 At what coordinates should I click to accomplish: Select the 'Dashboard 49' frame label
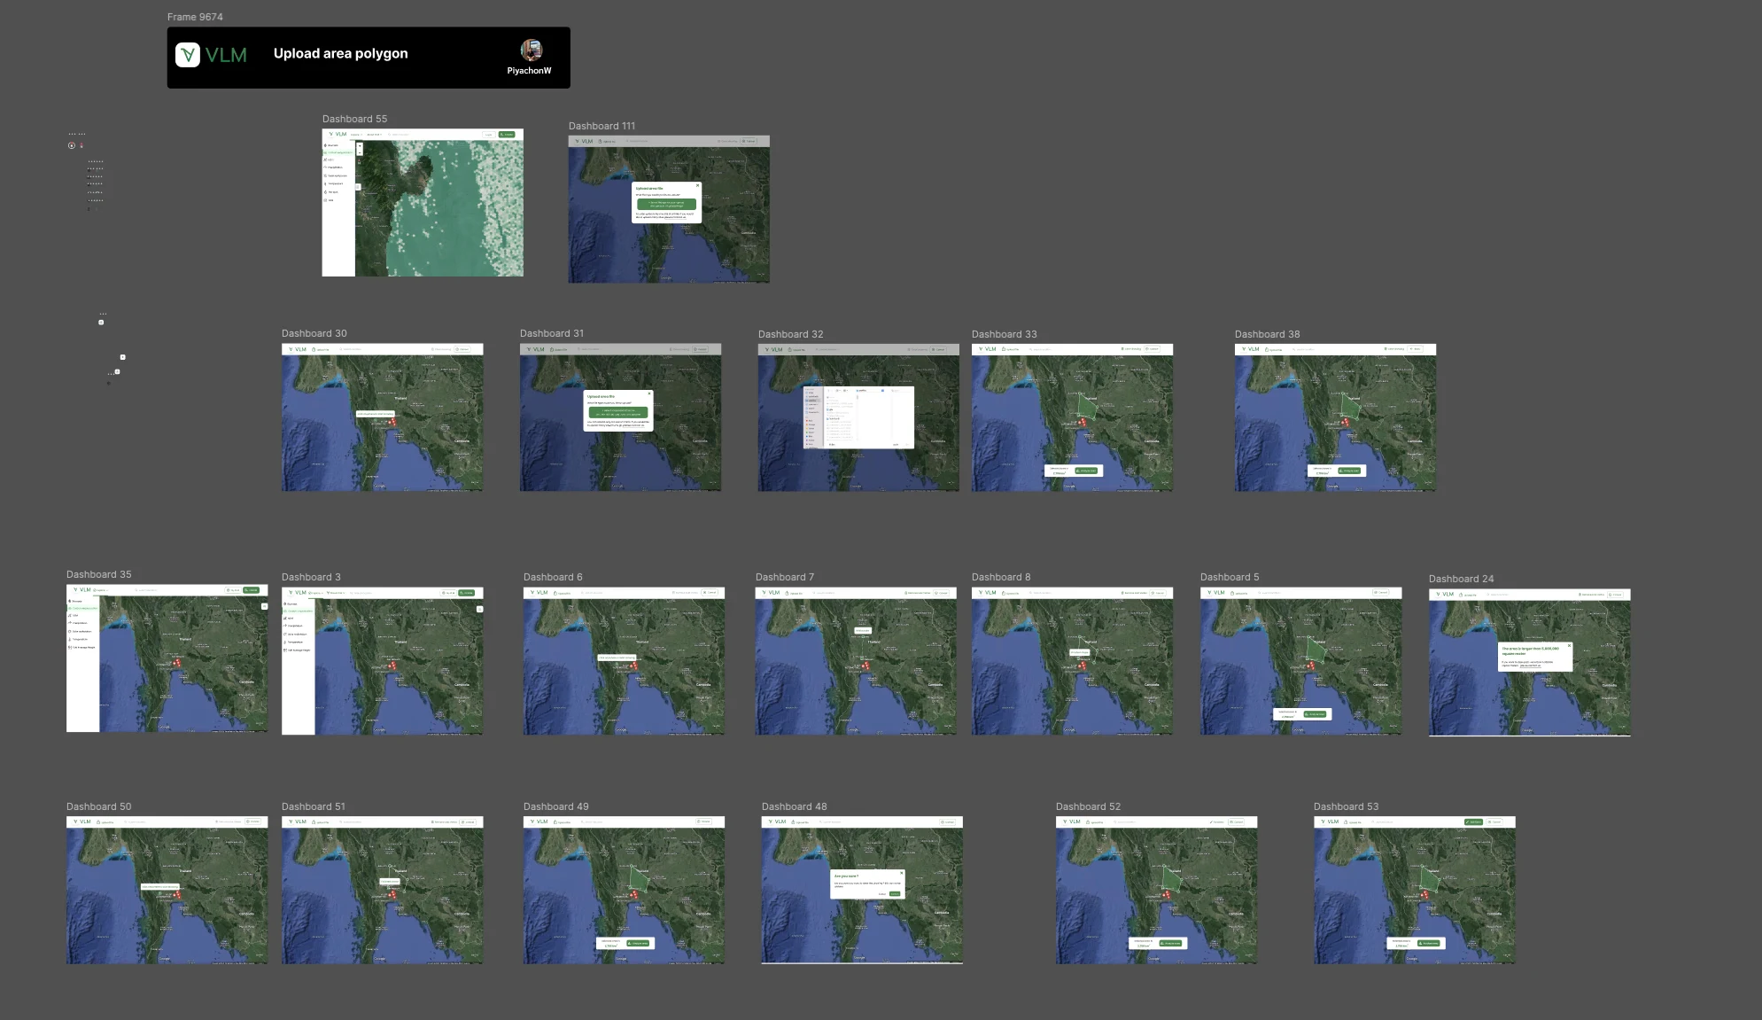click(x=555, y=806)
